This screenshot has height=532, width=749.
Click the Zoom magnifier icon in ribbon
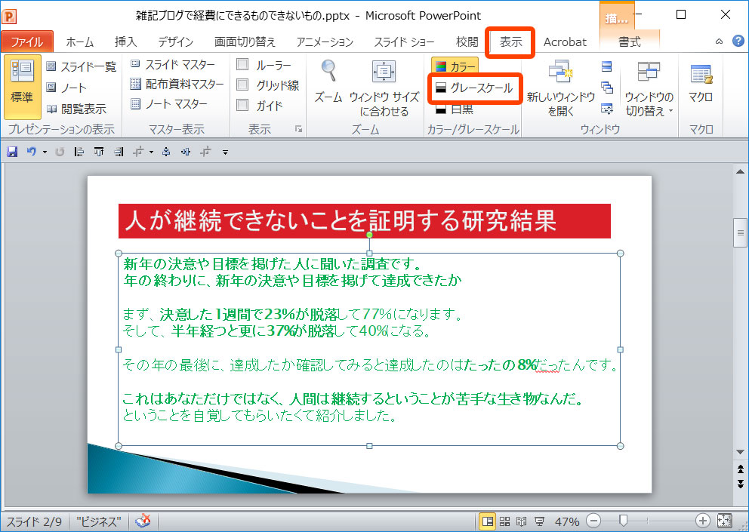(x=328, y=72)
